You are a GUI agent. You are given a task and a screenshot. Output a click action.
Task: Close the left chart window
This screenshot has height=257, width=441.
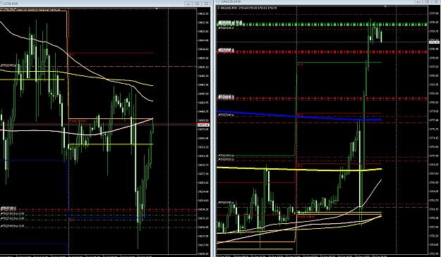pyautogui.click(x=207, y=4)
